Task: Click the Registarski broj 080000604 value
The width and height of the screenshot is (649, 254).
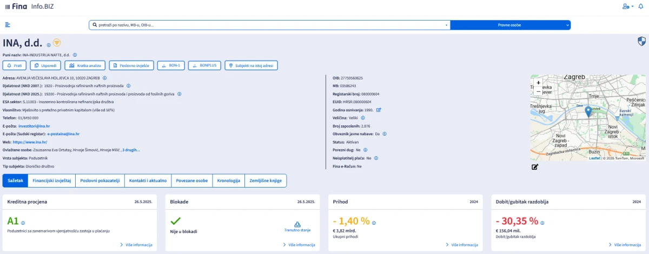Action: 370,93
